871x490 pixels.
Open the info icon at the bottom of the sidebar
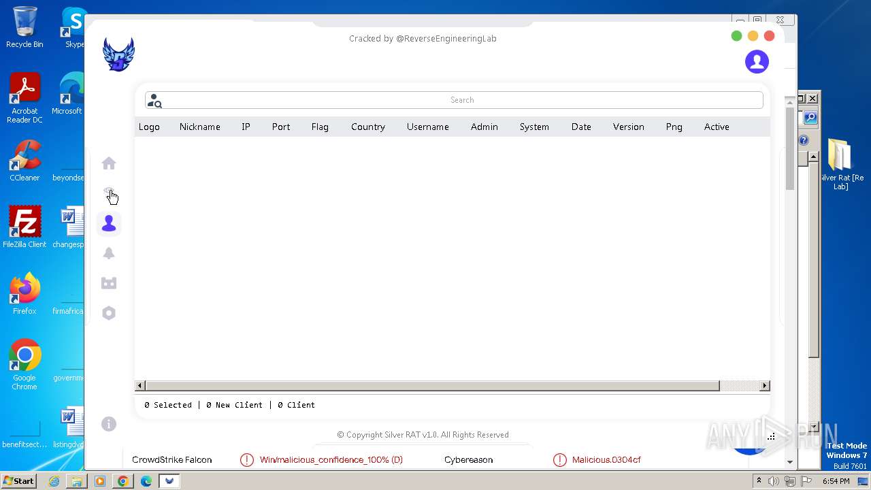coord(109,424)
